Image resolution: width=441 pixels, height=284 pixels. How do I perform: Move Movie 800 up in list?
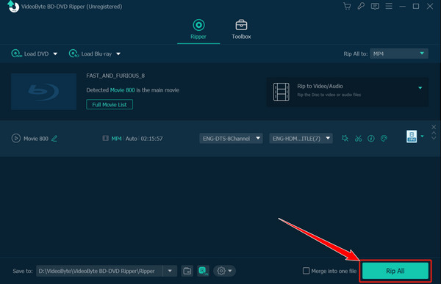(x=434, y=133)
